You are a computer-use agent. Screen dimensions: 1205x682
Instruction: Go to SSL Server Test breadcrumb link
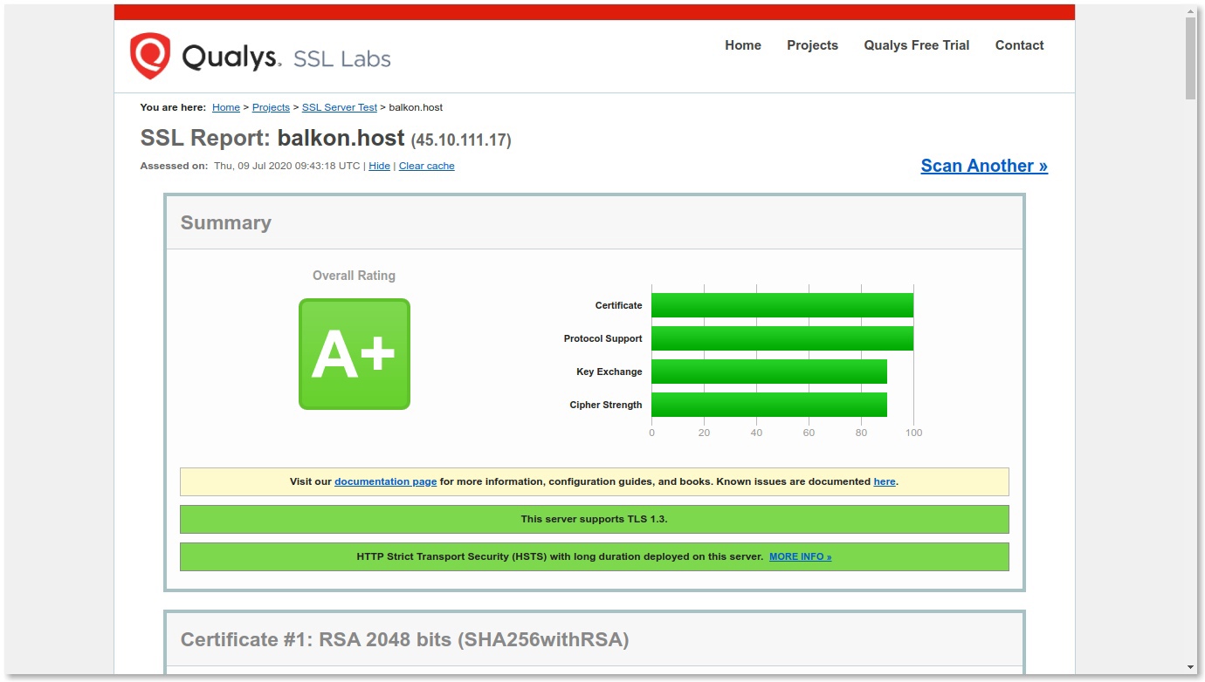coord(340,107)
